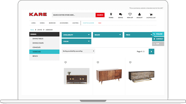The image size is (186, 104).
Task: Expand the Brand filter dropdown
Action: tap(108, 35)
